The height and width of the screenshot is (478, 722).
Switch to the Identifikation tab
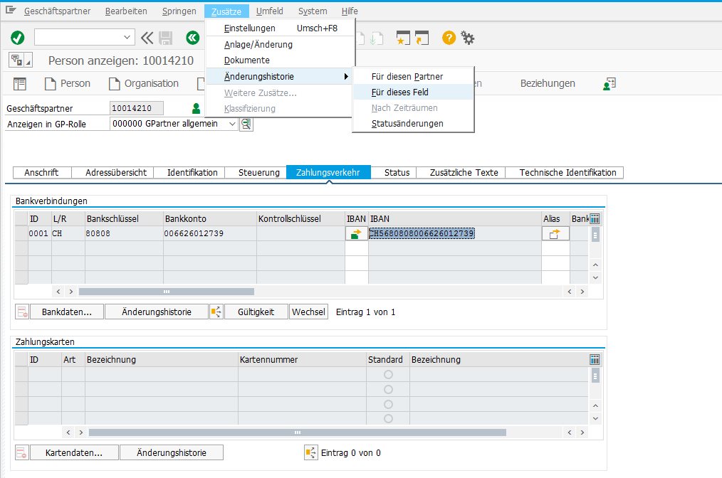tap(192, 172)
